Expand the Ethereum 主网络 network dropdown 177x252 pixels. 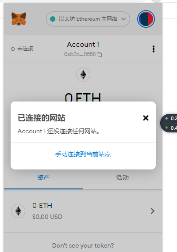(x=88, y=19)
